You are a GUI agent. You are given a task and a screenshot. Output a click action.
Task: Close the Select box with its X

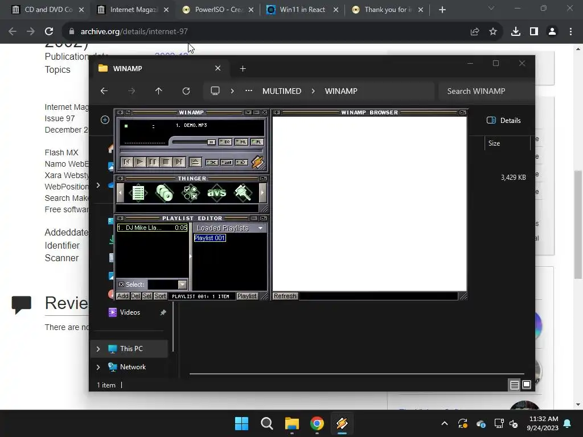tap(121, 285)
